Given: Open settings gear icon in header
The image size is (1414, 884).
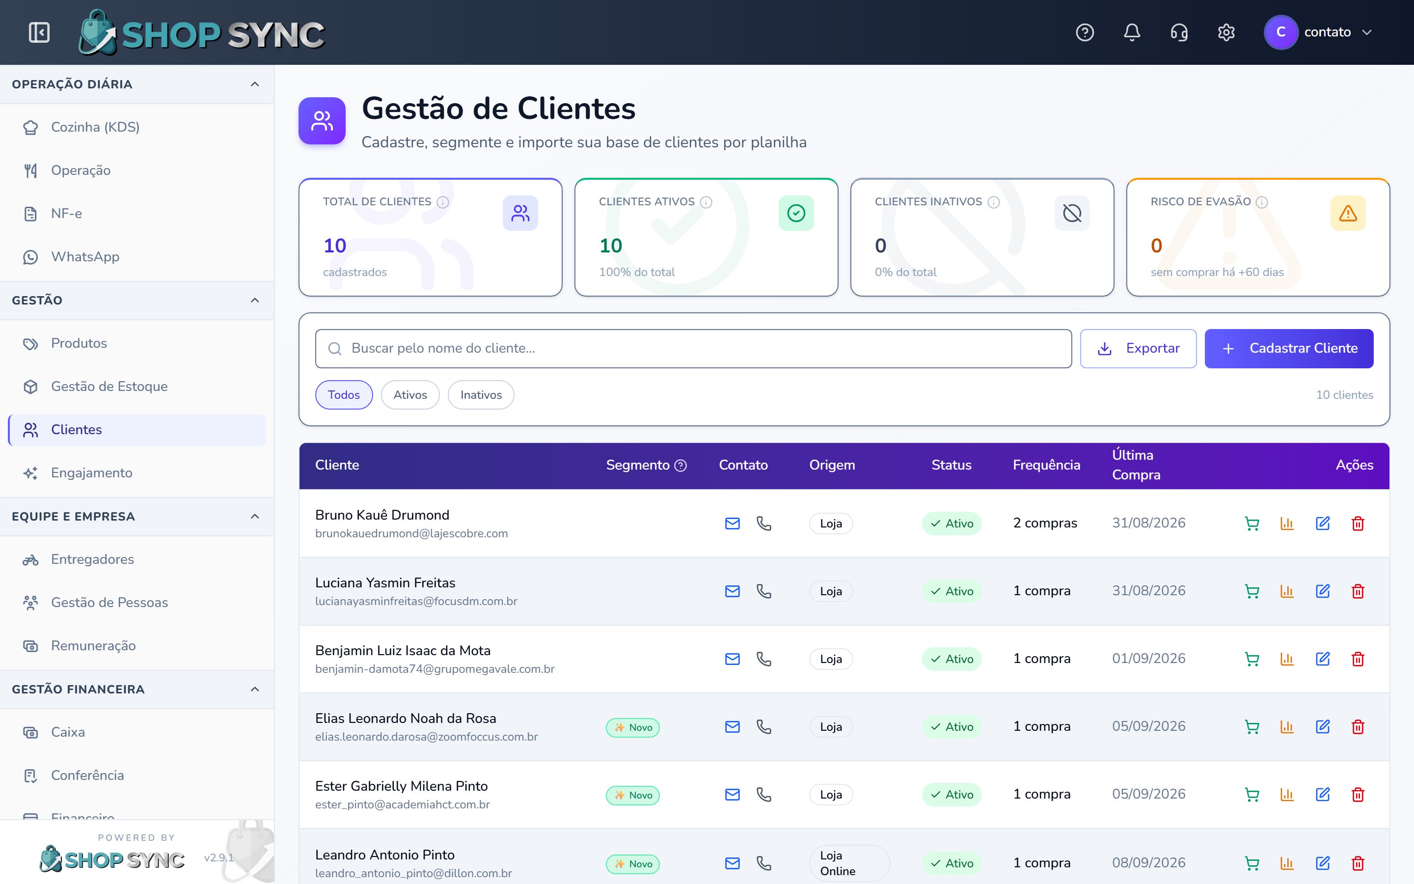Looking at the screenshot, I should click(1226, 32).
